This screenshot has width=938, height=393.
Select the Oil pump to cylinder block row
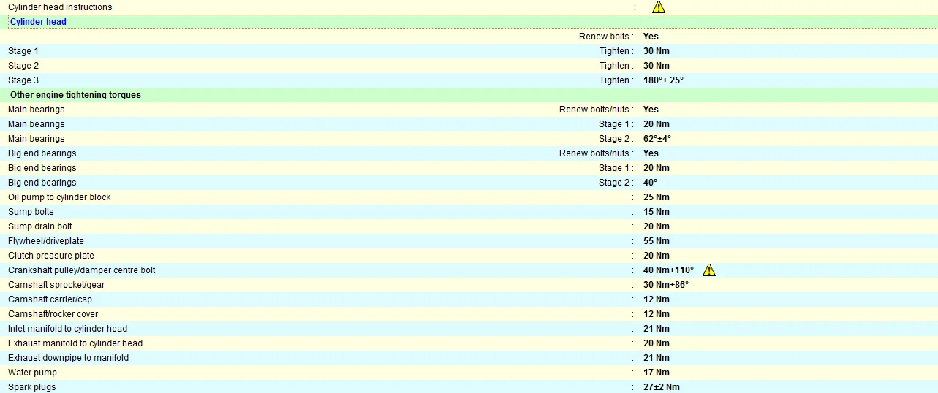pyautogui.click(x=469, y=197)
